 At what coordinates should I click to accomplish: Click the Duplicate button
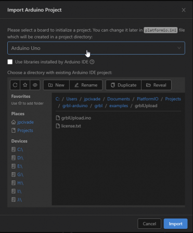[124, 85]
